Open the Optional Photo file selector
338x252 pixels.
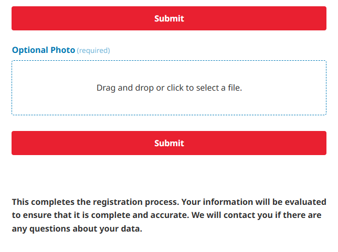[169, 88]
